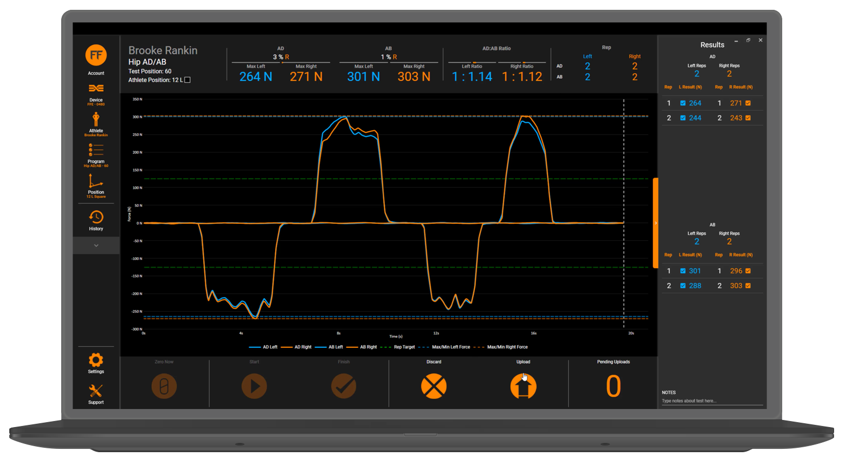Toggle the AB Left legend entry
Screen dimensions: 845x462
tap(329, 347)
